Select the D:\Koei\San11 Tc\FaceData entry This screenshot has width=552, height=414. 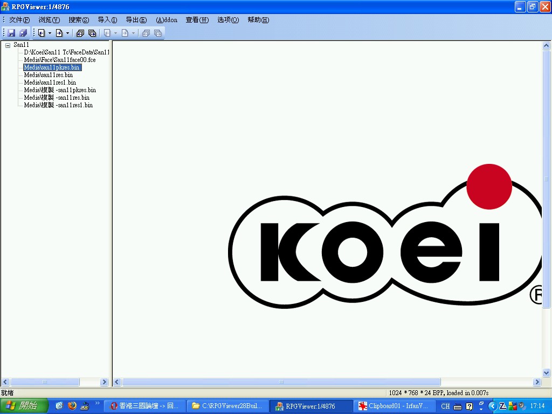tap(66, 52)
